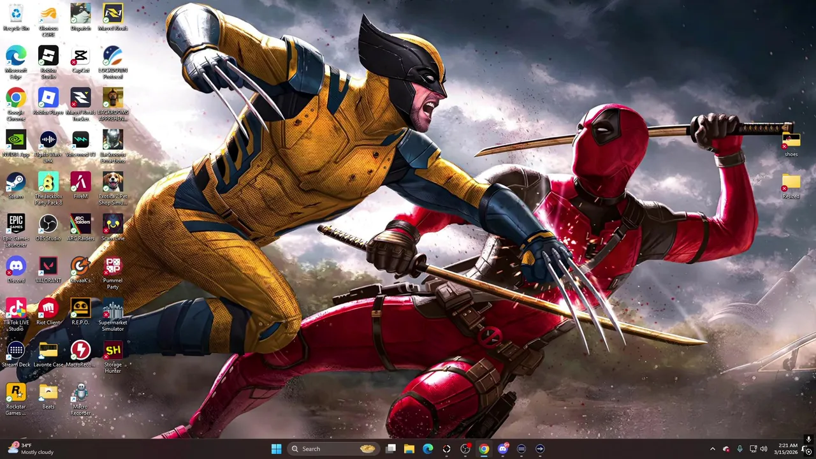Image resolution: width=816 pixels, height=459 pixels.
Task: Click the microphone tray icon
Action: (739, 449)
